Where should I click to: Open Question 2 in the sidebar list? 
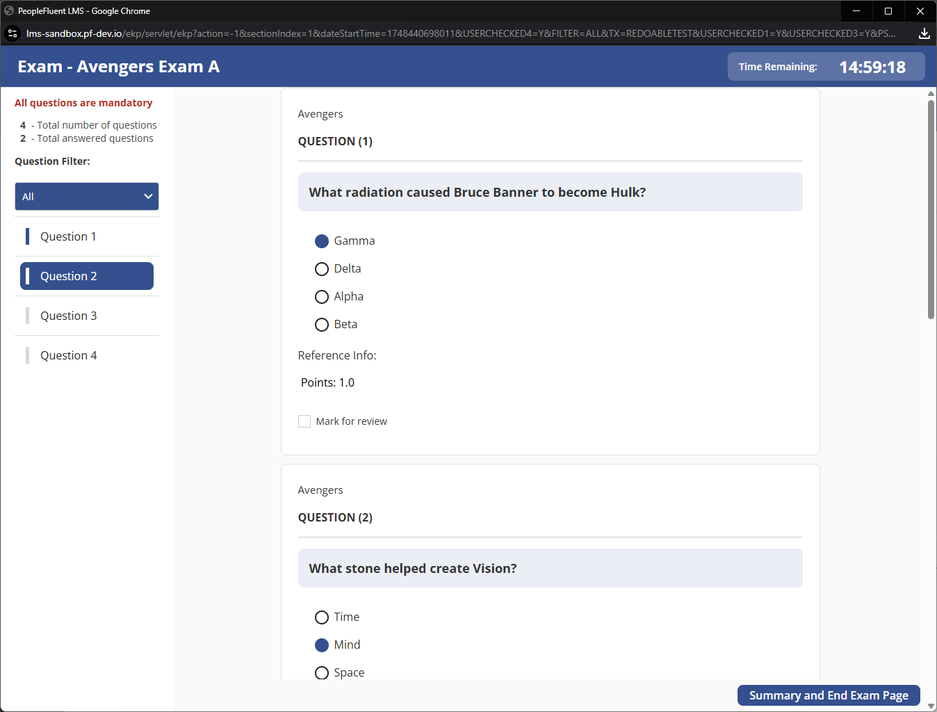tap(87, 276)
